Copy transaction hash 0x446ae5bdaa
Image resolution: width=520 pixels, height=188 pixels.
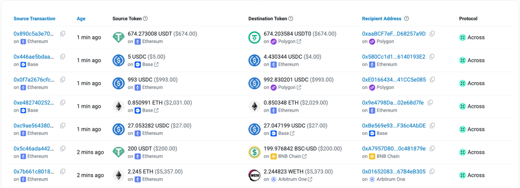(x=63, y=57)
